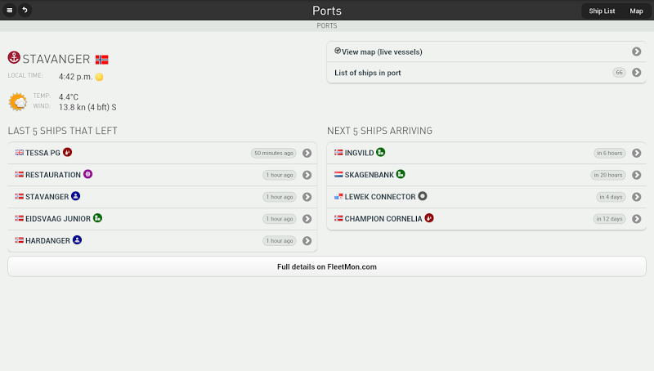
Task: Open STAVANGER ship row chevron arrow
Action: 307,197
